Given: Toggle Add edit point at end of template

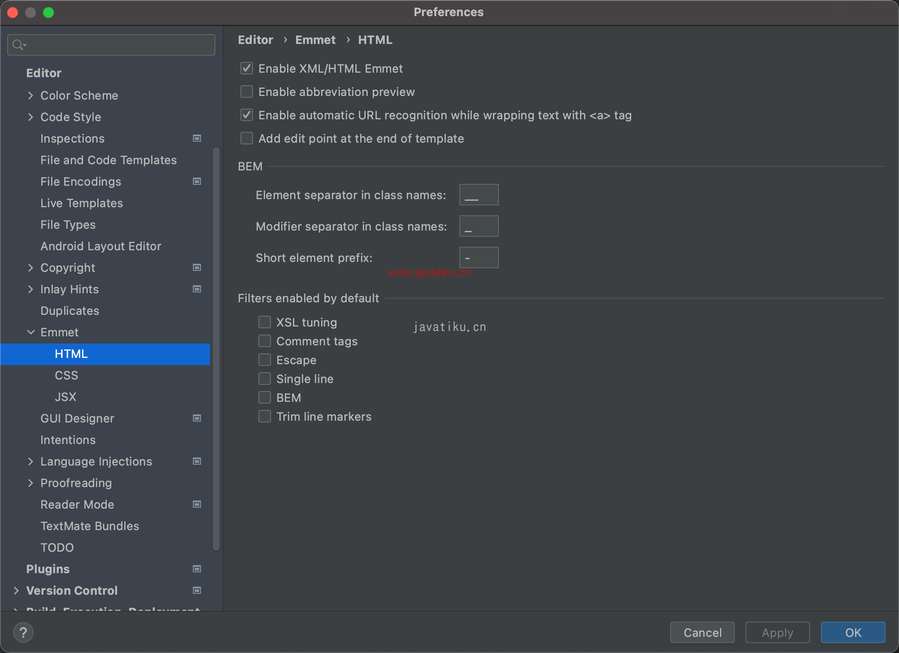Looking at the screenshot, I should coord(247,139).
